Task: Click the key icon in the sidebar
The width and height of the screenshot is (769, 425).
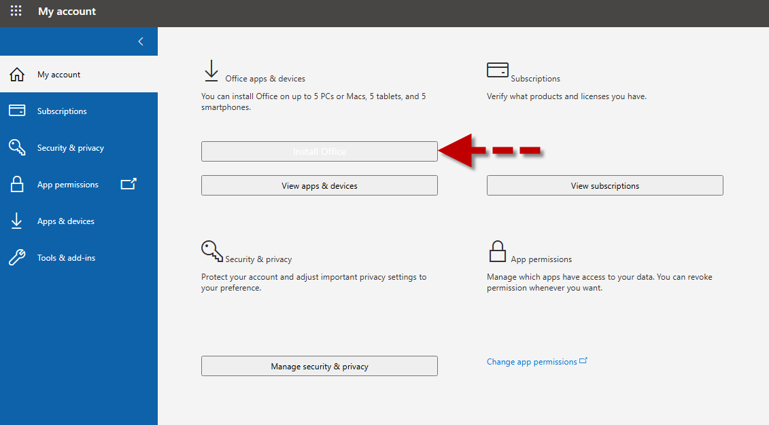Action: click(17, 147)
